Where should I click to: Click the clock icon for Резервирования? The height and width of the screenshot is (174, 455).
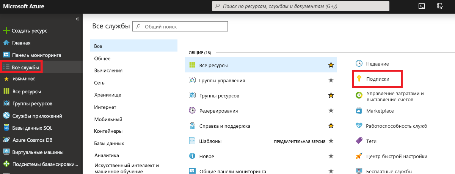[192, 111]
